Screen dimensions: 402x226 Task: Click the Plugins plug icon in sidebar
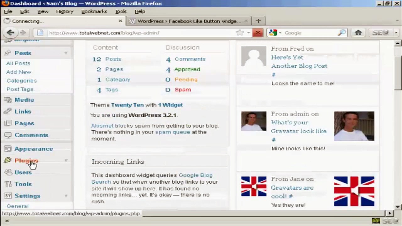8,160
